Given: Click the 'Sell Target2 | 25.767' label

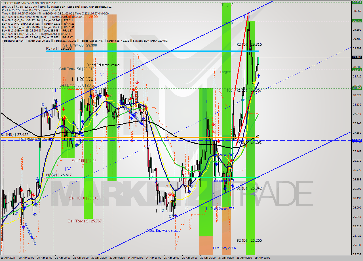Looking at the screenshot, I should pos(85,221).
